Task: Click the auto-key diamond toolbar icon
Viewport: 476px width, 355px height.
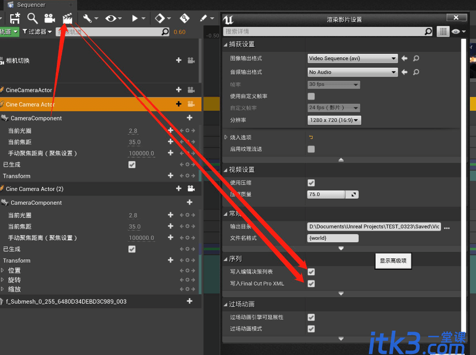Action: pos(185,19)
